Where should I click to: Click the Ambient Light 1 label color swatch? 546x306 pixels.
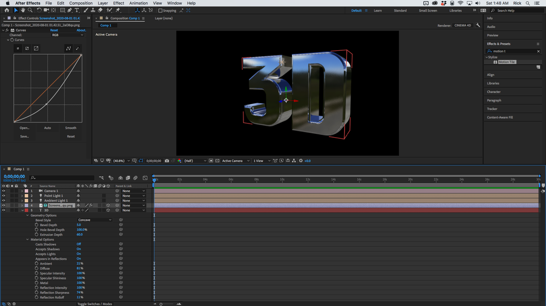pos(26,201)
